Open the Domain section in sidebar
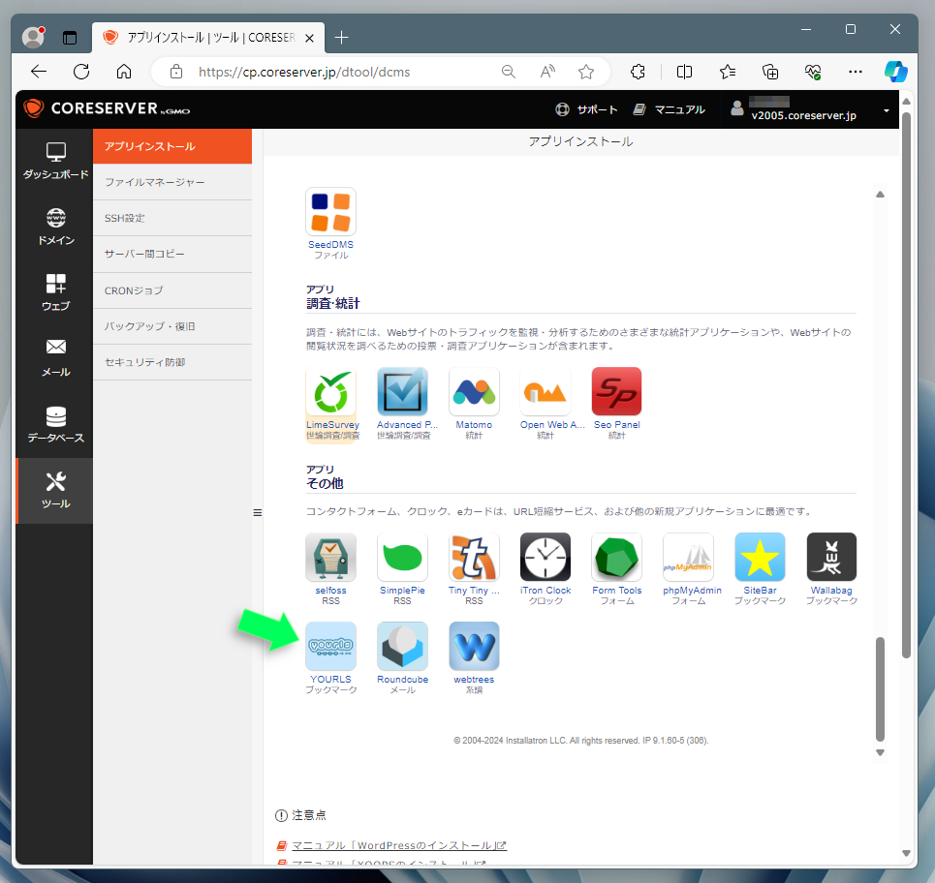This screenshot has width=935, height=883. pos(55,227)
